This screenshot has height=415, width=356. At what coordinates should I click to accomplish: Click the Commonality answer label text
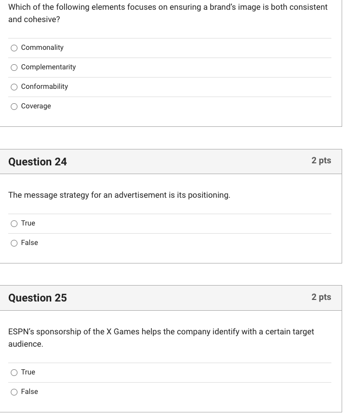(x=42, y=48)
